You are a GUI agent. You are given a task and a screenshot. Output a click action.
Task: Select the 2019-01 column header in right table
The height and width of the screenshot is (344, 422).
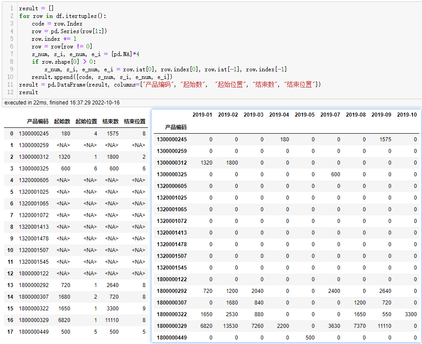pyautogui.click(x=202, y=114)
